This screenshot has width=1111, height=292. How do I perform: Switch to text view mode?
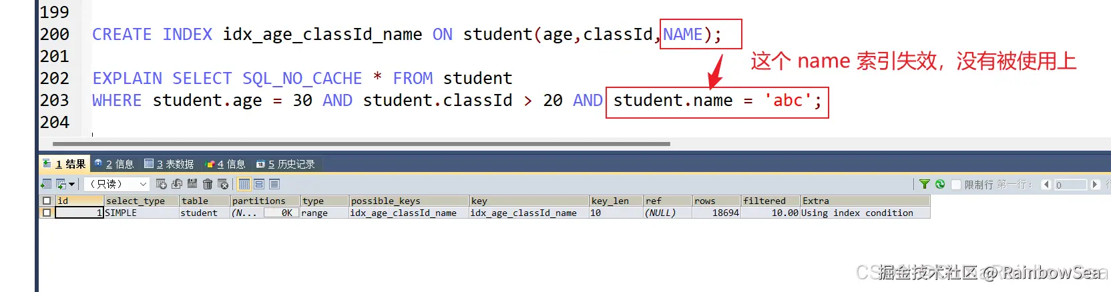pos(274,184)
